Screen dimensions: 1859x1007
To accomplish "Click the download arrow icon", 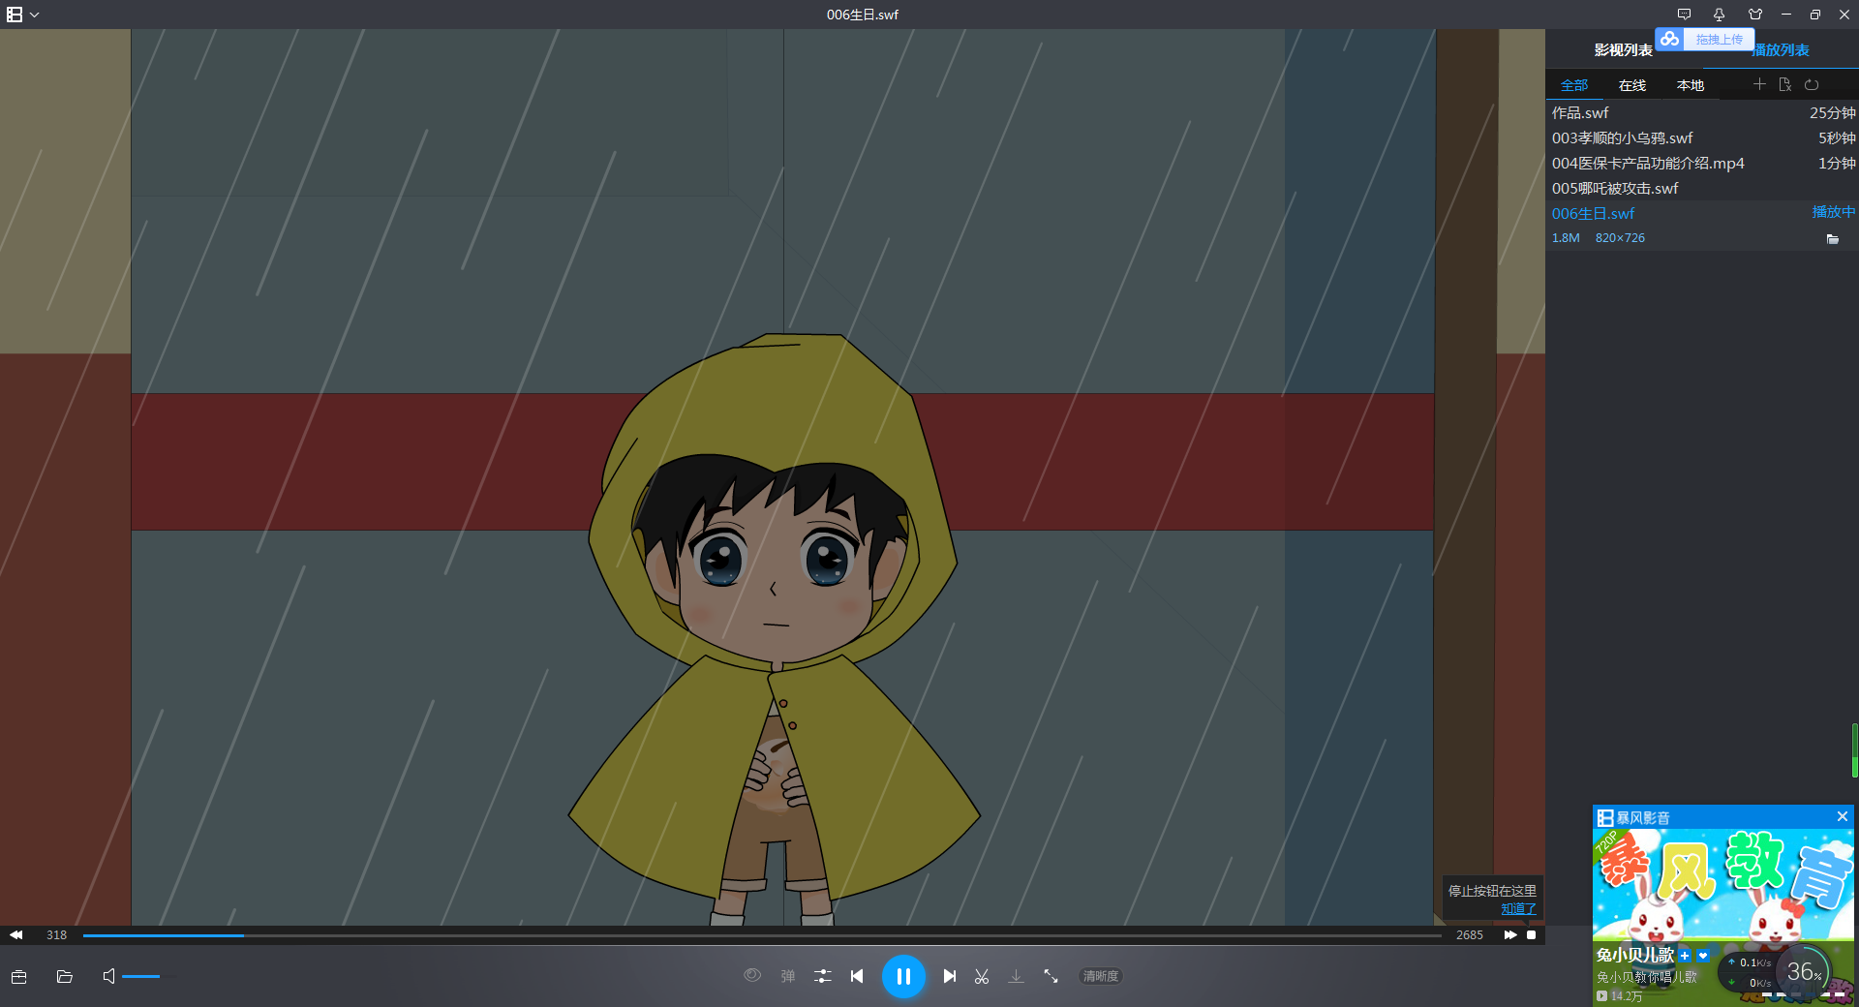I will point(1016,976).
